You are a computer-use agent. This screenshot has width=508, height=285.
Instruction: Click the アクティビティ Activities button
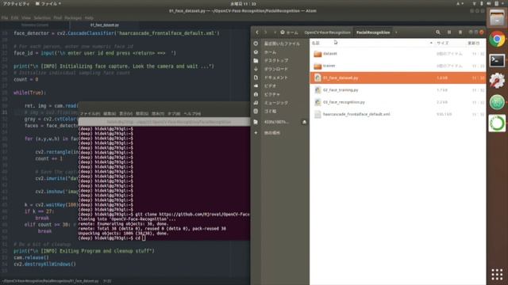click(x=16, y=4)
